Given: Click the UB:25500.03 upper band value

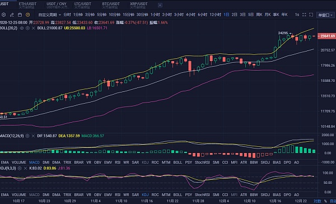Looking at the screenshot, I should tap(74, 28).
